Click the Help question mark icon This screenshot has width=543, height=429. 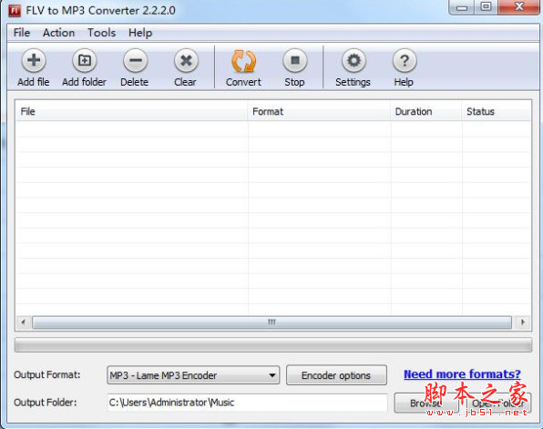[405, 61]
